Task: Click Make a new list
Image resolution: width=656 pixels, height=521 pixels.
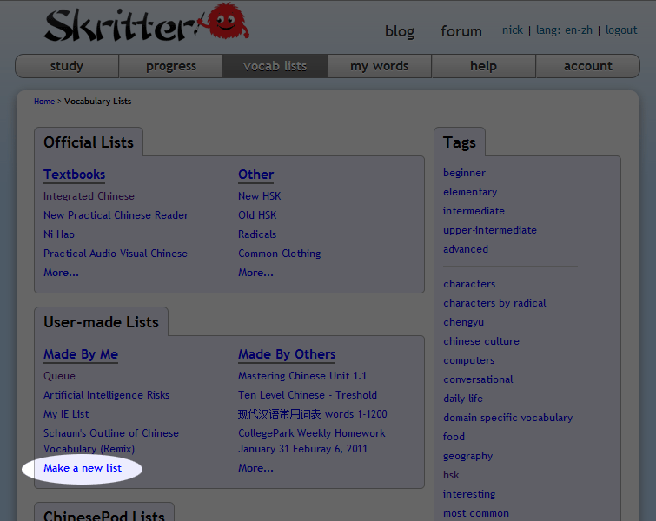Action: (83, 468)
